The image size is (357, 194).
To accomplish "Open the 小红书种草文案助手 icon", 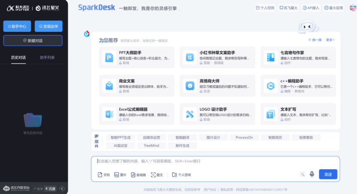I will (x=190, y=58).
